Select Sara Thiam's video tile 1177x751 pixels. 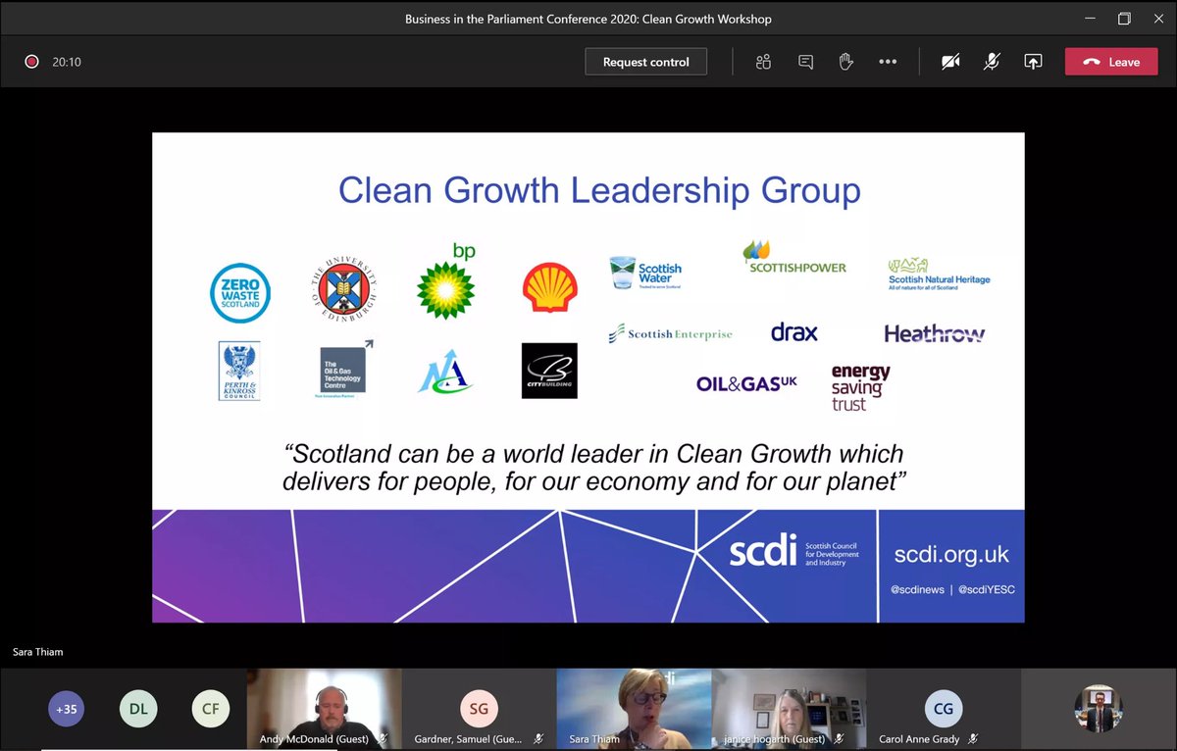(x=634, y=709)
